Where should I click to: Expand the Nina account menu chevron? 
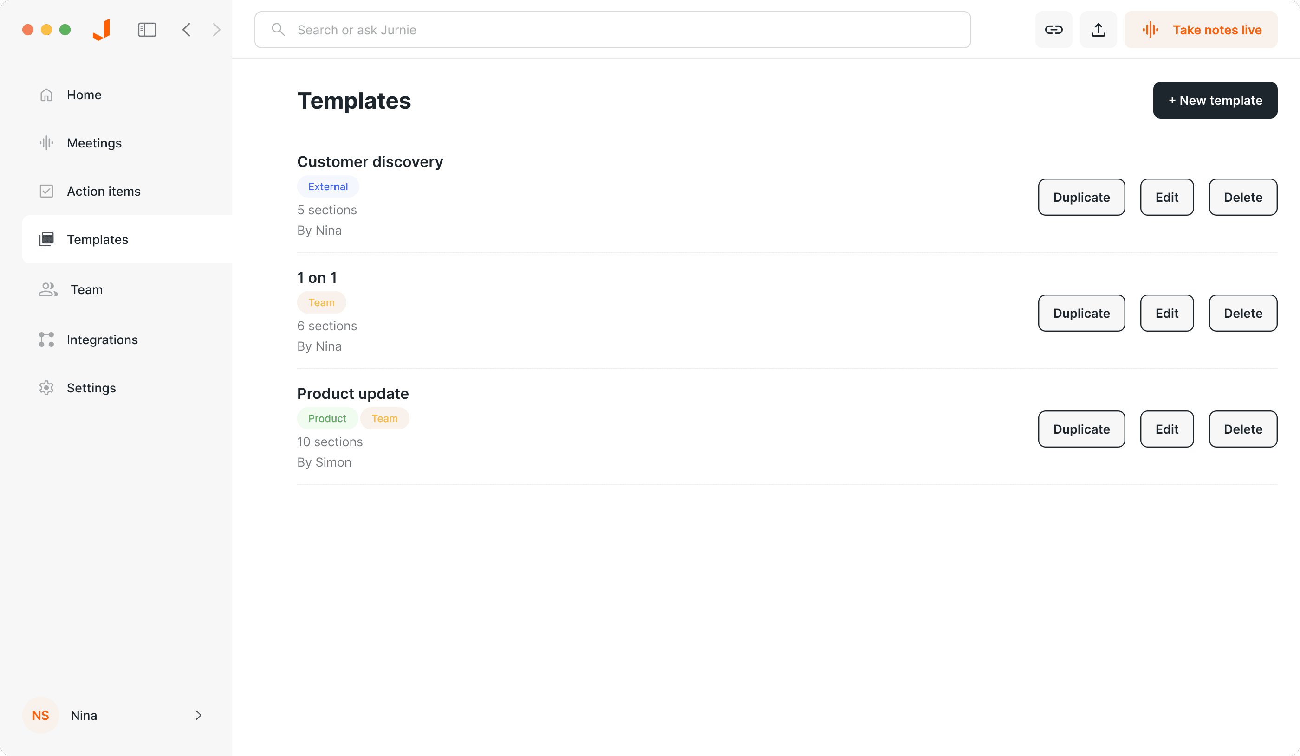point(198,715)
